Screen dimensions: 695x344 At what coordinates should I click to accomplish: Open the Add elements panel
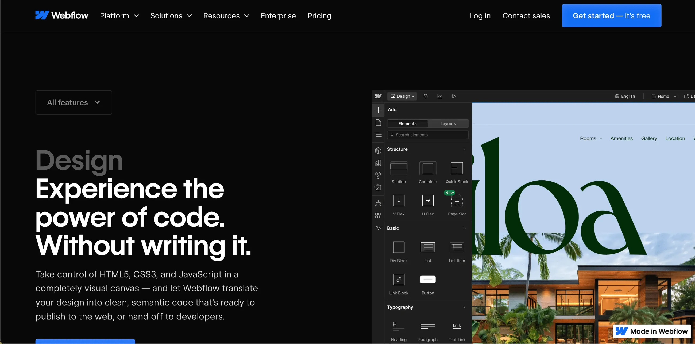coord(378,110)
